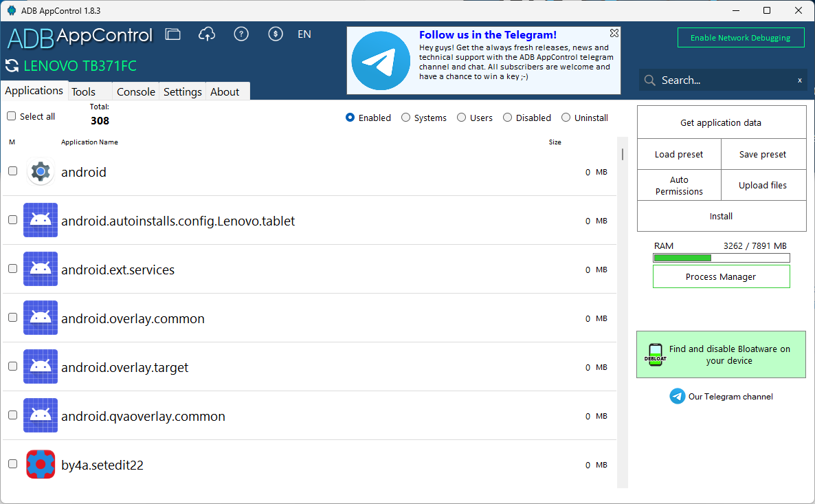Open the help question mark icon
This screenshot has height=504, width=815.
pos(241,34)
